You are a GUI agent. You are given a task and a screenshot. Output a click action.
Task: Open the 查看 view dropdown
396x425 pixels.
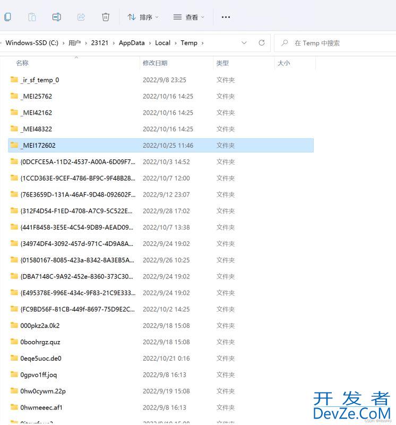[189, 18]
